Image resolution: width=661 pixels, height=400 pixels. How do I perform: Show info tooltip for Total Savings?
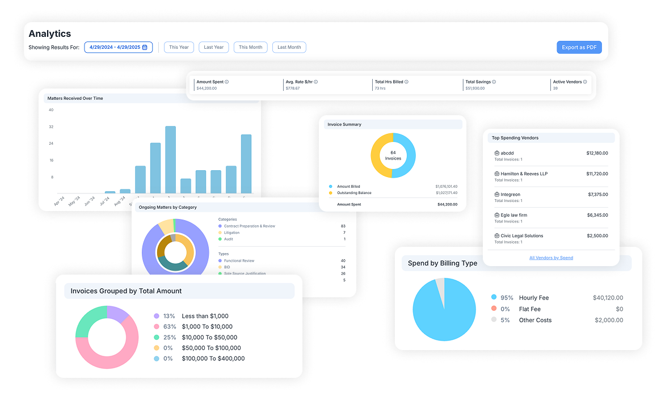click(x=494, y=82)
